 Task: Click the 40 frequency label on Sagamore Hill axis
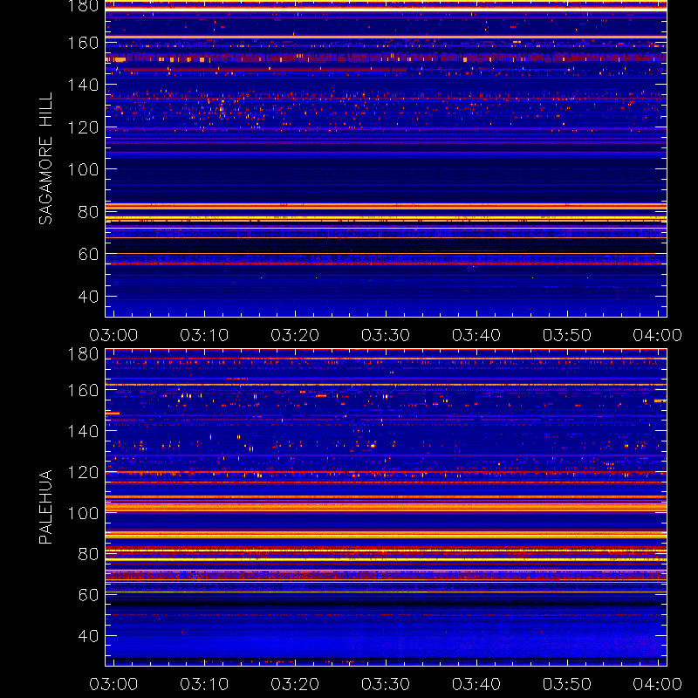(x=88, y=297)
